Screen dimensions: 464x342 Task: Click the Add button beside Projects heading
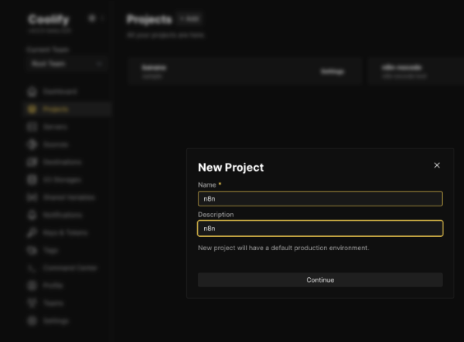[189, 19]
